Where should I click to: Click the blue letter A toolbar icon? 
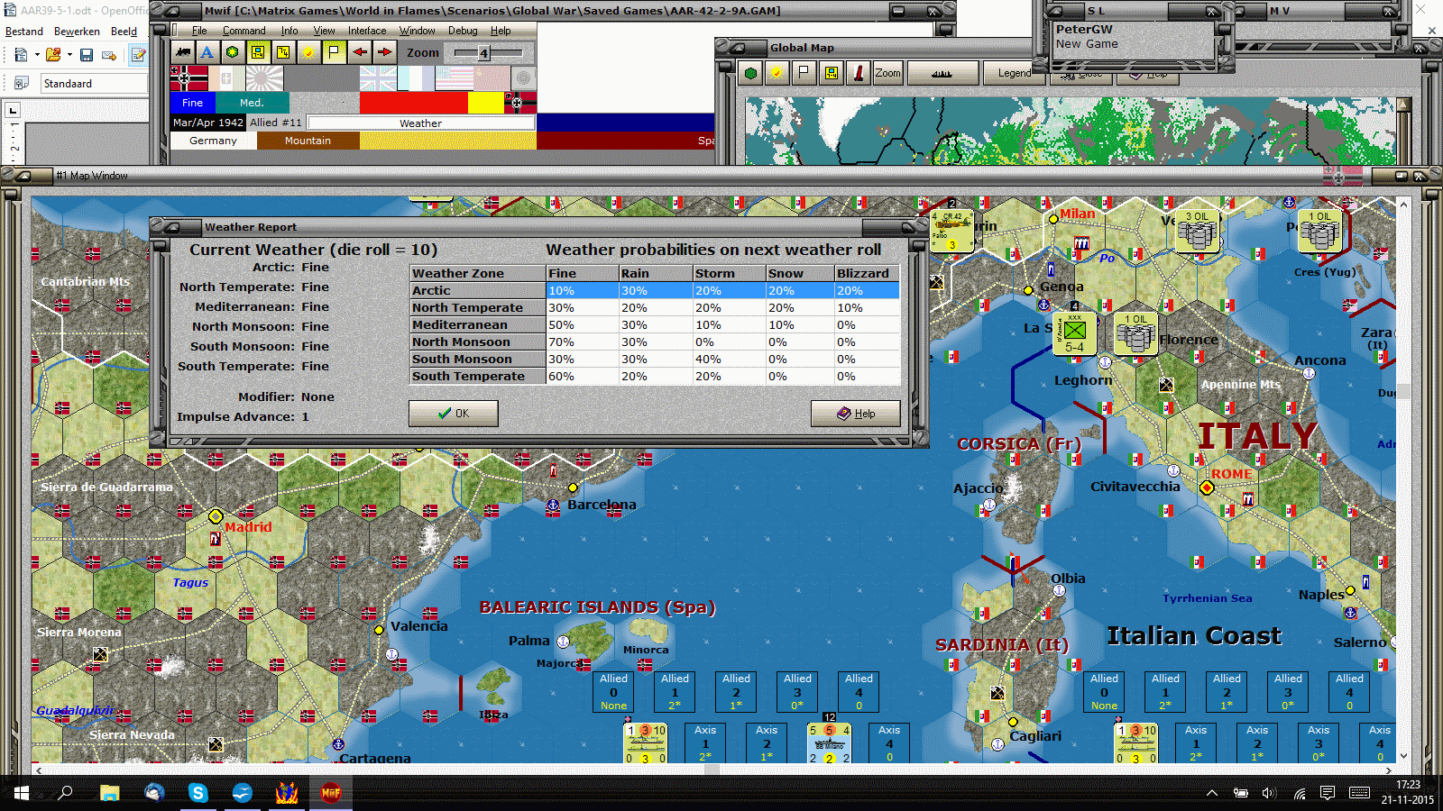click(x=207, y=52)
